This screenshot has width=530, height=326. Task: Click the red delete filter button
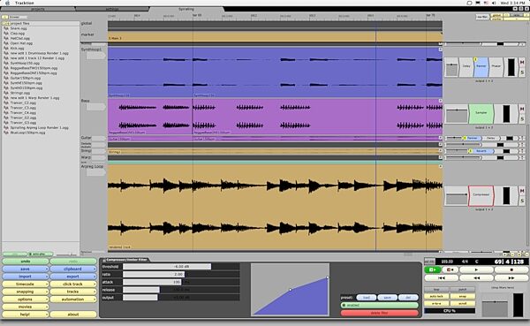click(x=379, y=313)
